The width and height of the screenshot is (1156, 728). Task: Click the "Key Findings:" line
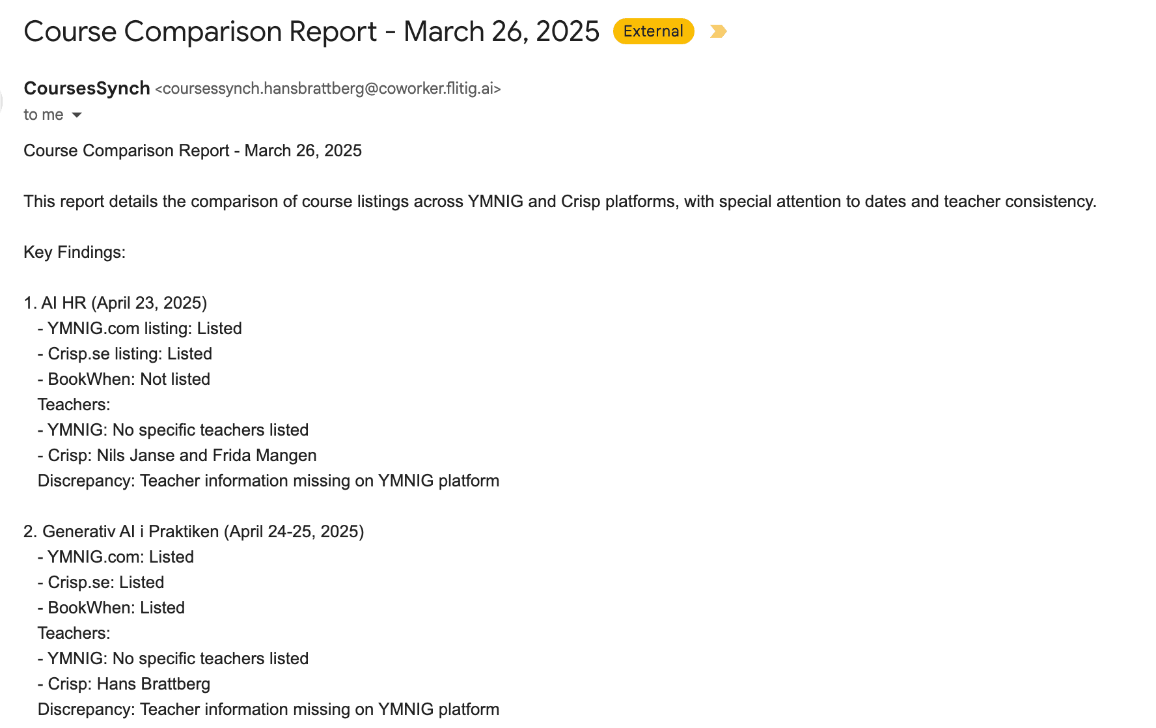point(74,252)
